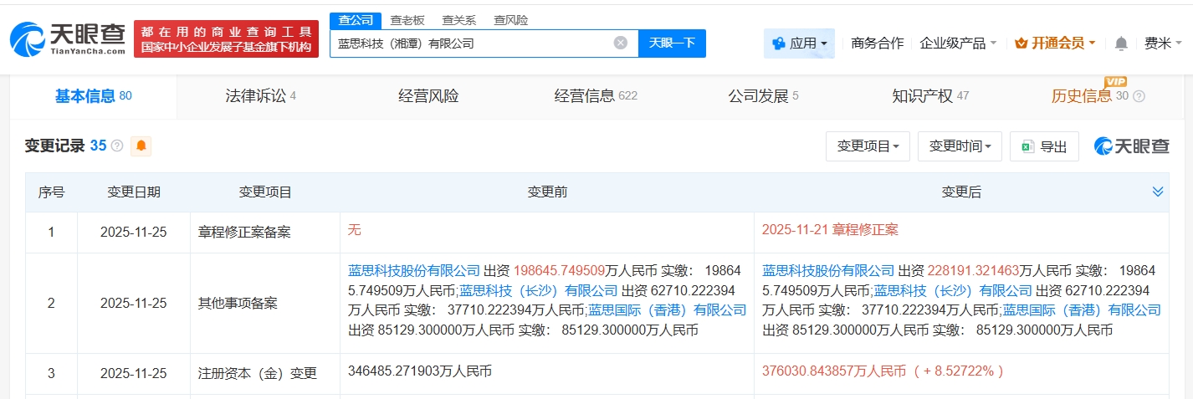Expand the 企业级产品 menu
Viewport: 1193px width, 399px height.
[x=958, y=43]
